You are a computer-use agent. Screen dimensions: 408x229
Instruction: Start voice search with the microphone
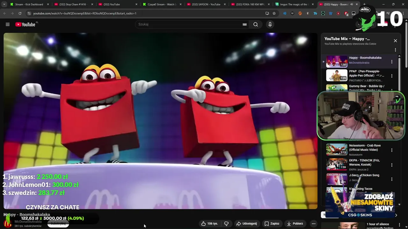270,24
